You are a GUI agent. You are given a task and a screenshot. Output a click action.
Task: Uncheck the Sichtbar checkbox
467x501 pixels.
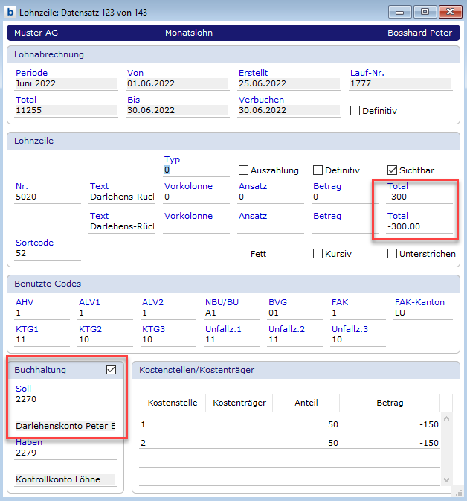pos(393,170)
